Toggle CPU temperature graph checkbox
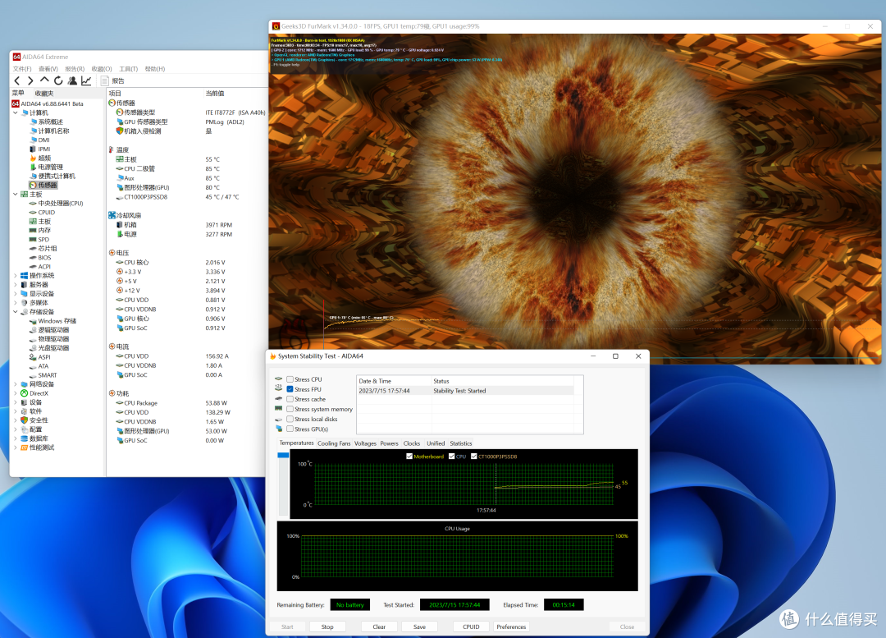This screenshot has height=638, width=886. click(451, 457)
